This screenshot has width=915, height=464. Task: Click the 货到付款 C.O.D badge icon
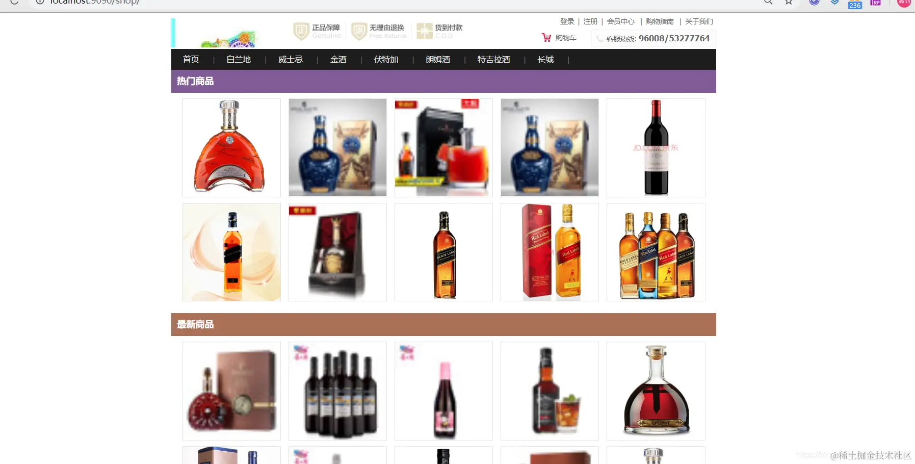pos(424,31)
